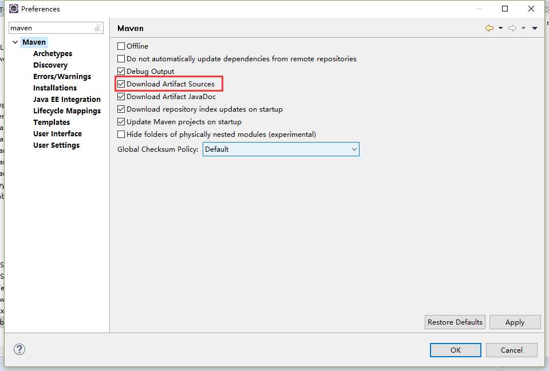The height and width of the screenshot is (371, 549).
Task: Maximize the Preferences window
Action: point(505,9)
